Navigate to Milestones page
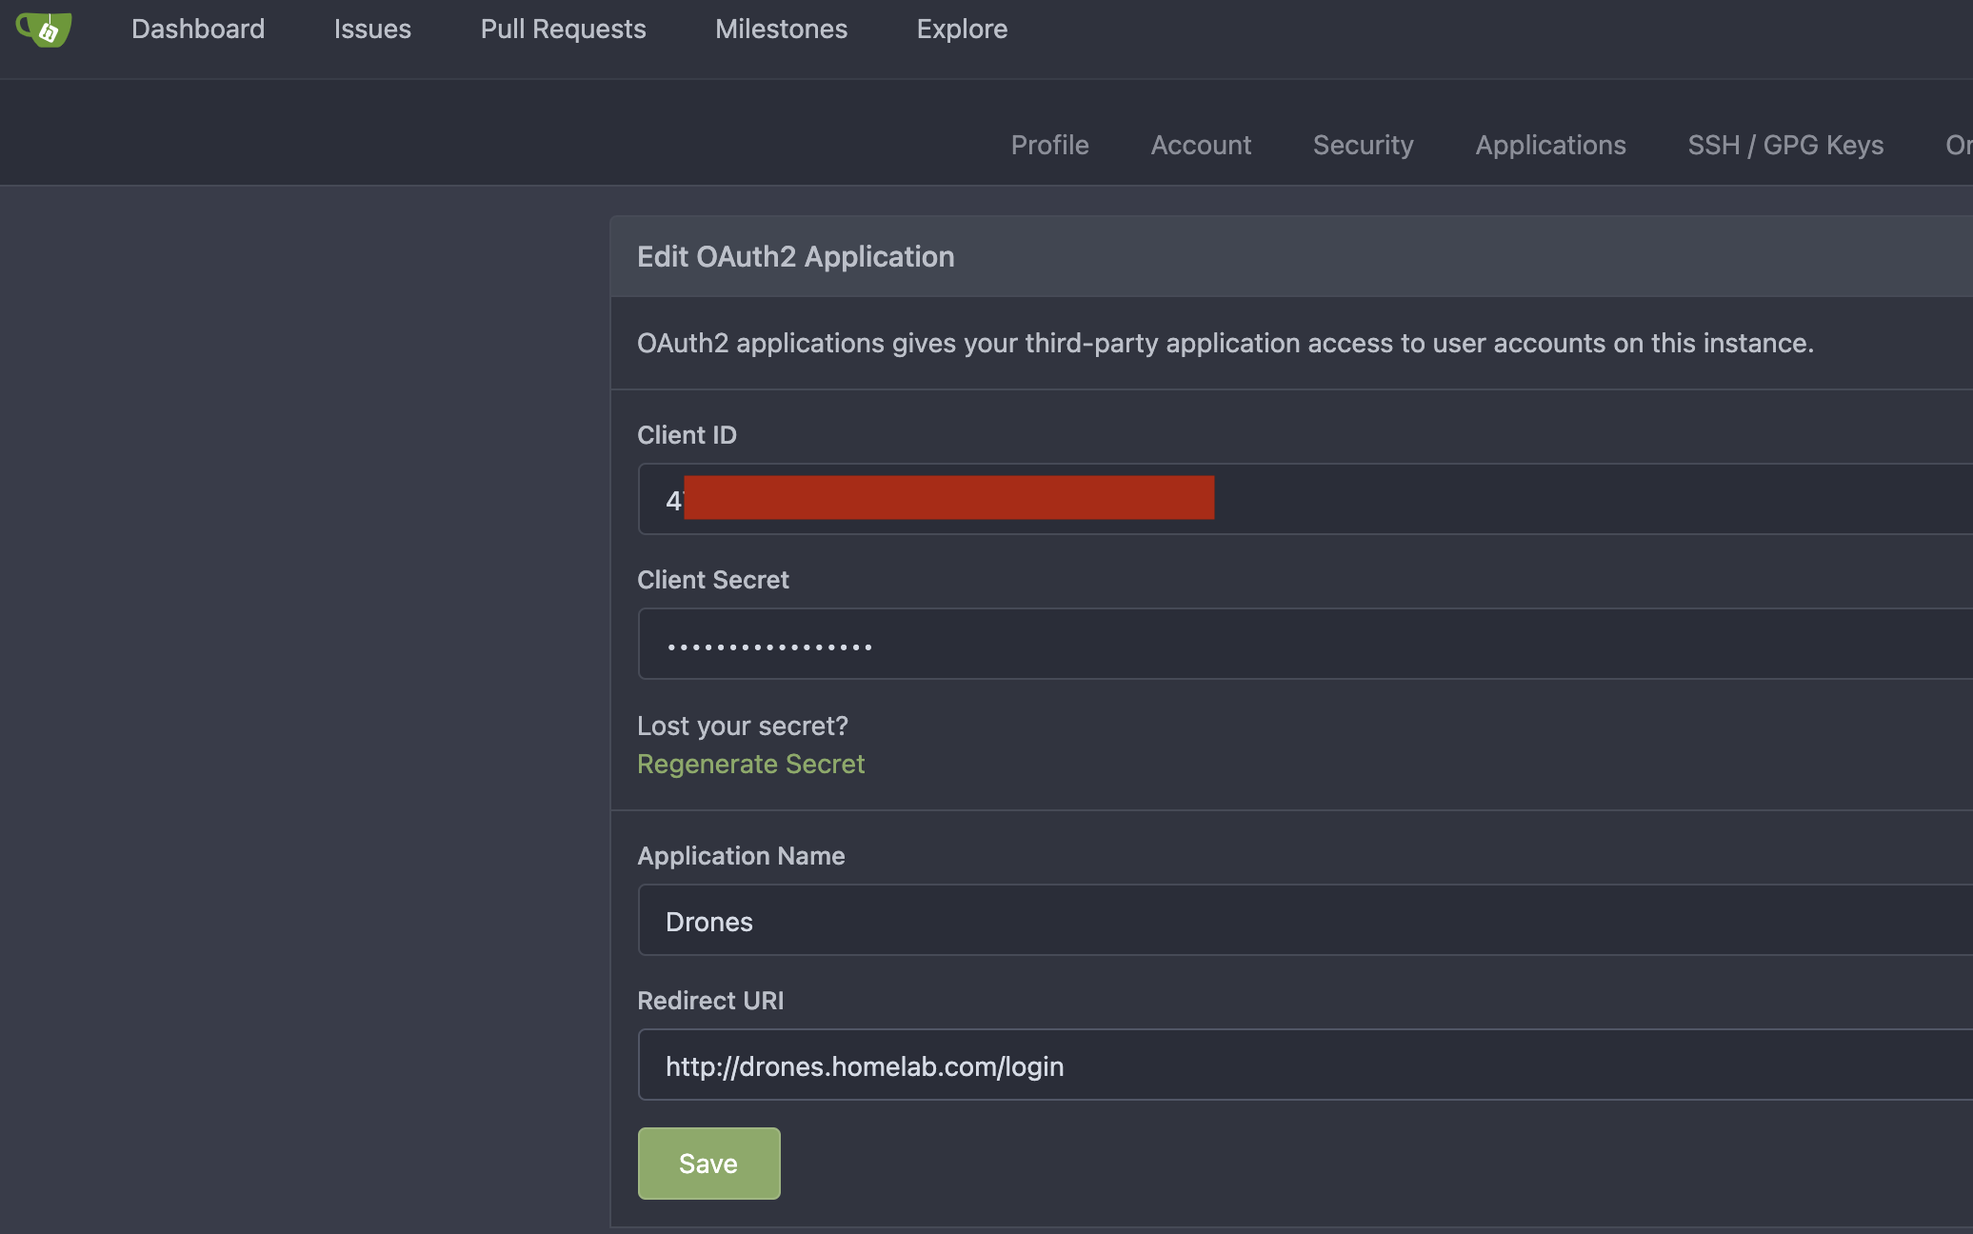Viewport: 1973px width, 1234px height. [x=781, y=30]
